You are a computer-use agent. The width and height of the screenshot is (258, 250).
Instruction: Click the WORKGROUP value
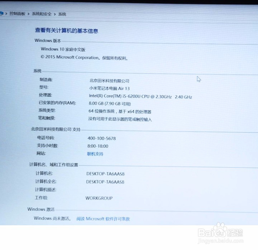[x=99, y=198]
